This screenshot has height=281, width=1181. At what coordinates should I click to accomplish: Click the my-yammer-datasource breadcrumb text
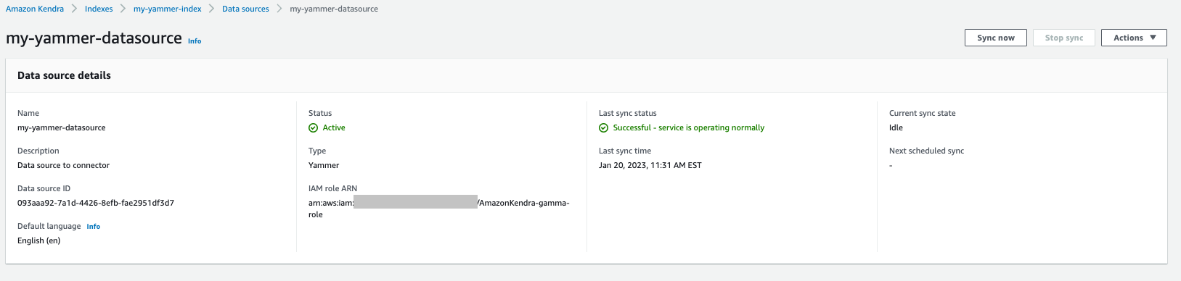pos(334,9)
